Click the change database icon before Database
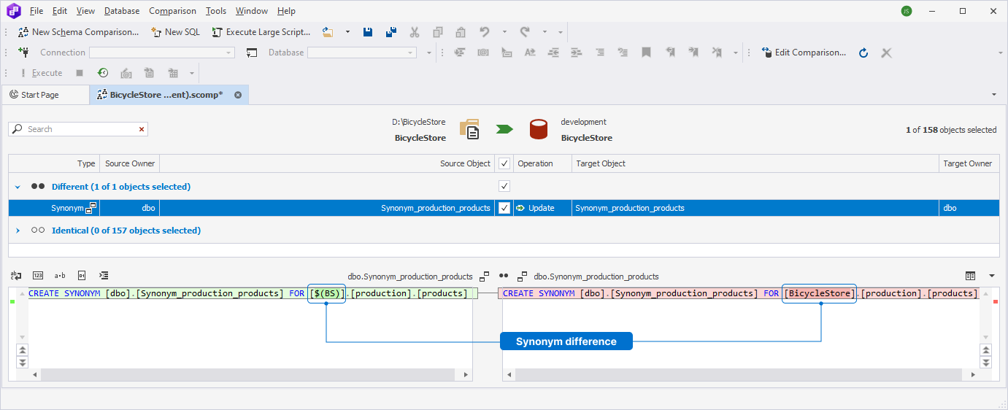Screen dimensions: 1008x410 (x=252, y=53)
